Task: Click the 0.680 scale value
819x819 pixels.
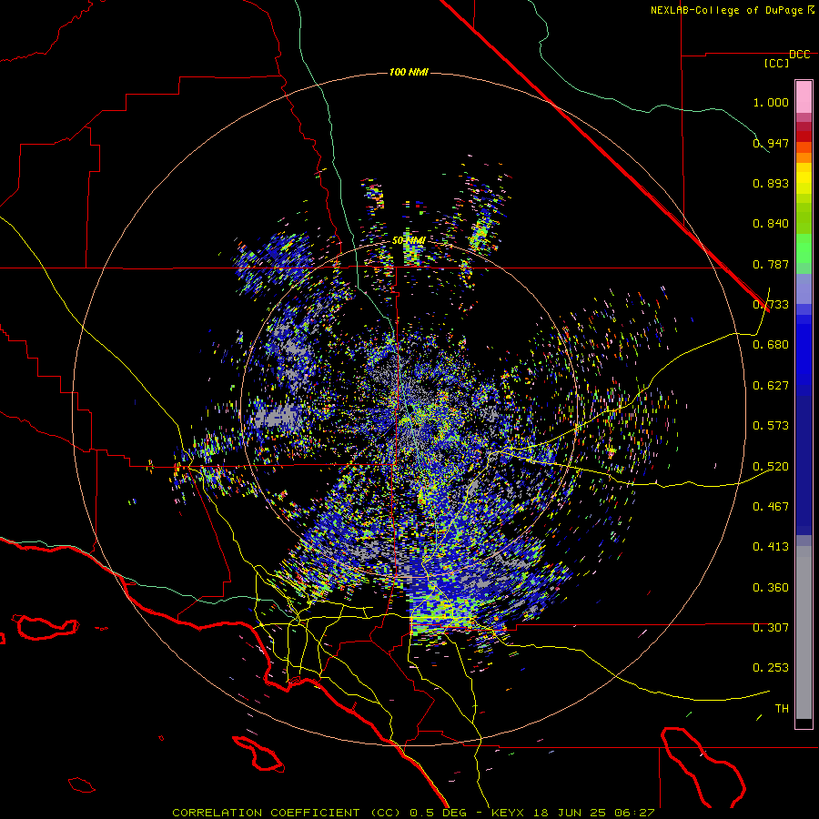Action: 771,345
